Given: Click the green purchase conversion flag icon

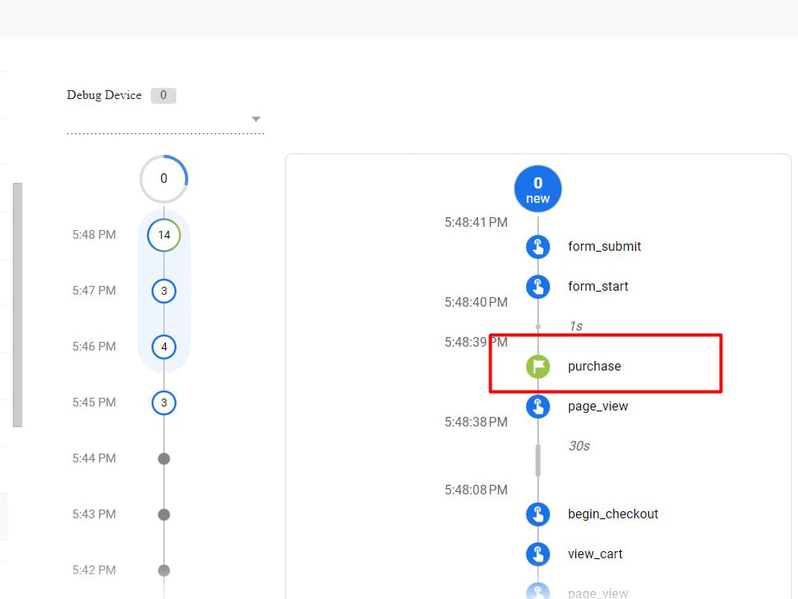Looking at the screenshot, I should [538, 367].
